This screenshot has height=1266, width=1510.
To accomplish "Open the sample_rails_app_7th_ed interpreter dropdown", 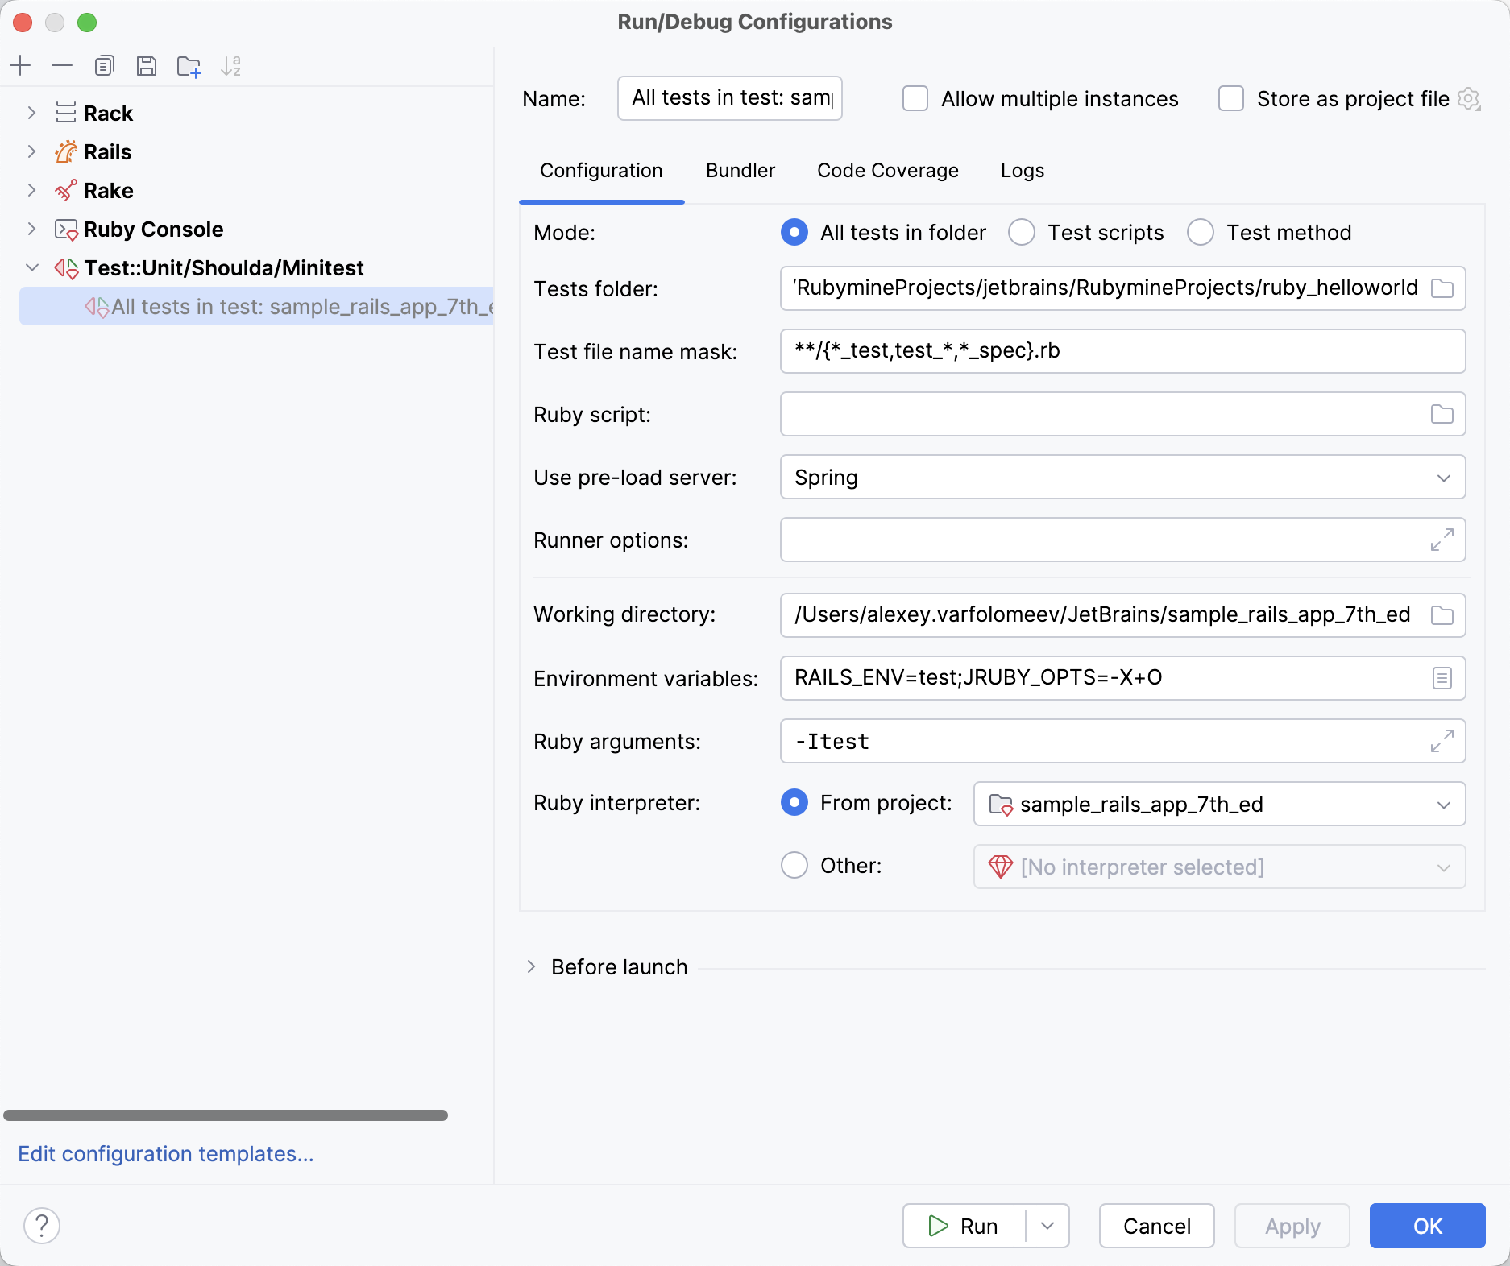I will coord(1443,804).
